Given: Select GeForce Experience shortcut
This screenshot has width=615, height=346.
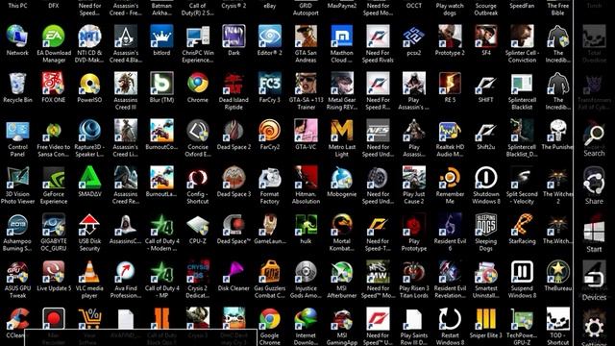Looking at the screenshot, I should [54, 177].
